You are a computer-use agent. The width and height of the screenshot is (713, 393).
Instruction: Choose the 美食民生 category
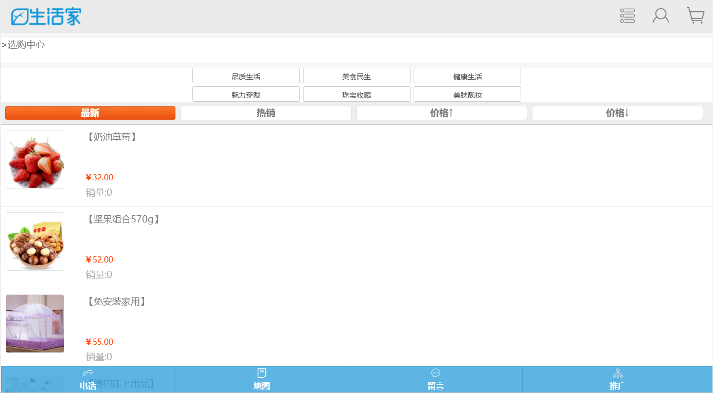tap(356, 76)
